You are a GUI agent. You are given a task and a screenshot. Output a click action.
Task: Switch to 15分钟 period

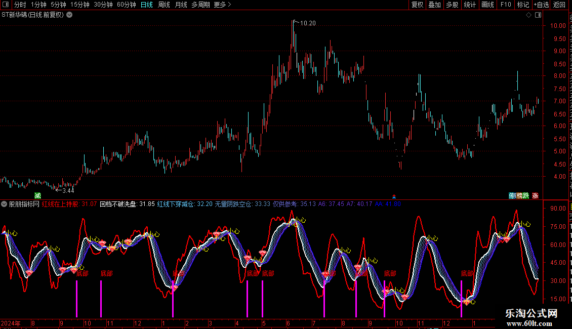[79, 5]
